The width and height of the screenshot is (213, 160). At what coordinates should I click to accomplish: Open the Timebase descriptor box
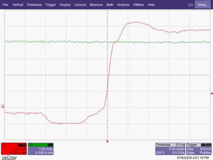pos(170,149)
